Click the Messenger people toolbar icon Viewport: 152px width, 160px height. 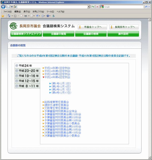point(53,16)
